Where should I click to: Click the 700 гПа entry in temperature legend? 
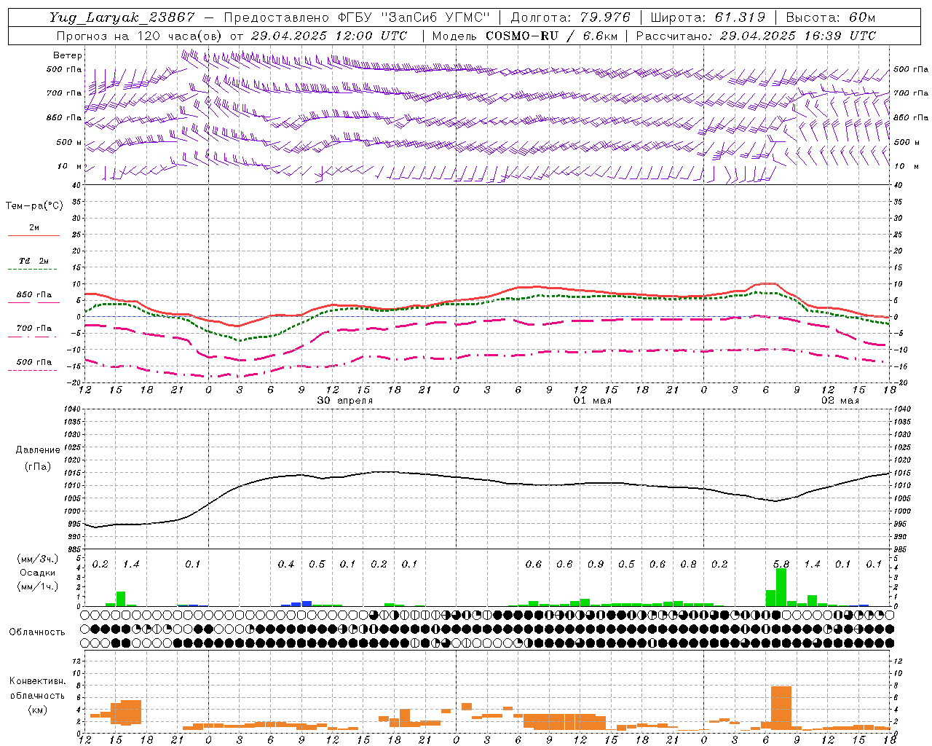(x=33, y=329)
